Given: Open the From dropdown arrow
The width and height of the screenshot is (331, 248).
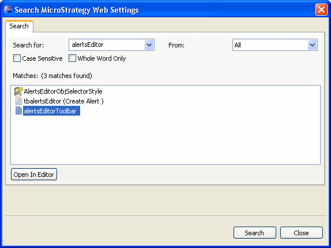Looking at the screenshot, I should pos(312,45).
